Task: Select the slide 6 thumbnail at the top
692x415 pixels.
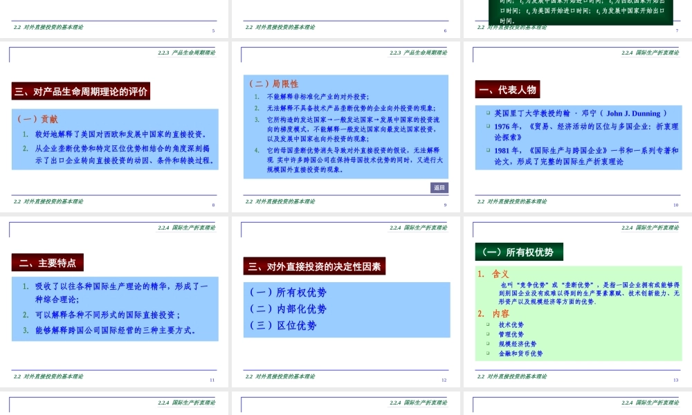Action: tap(346, 19)
